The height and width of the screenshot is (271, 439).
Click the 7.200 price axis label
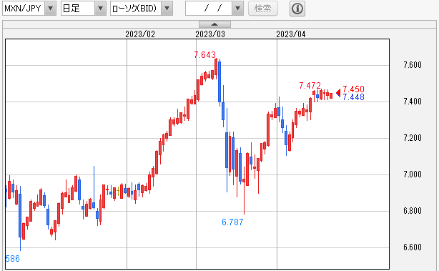(x=413, y=138)
